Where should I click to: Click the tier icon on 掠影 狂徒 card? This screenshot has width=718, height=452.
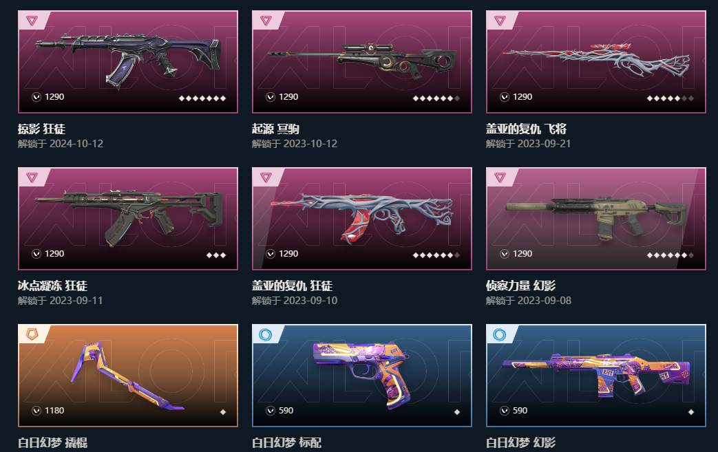coord(32,21)
